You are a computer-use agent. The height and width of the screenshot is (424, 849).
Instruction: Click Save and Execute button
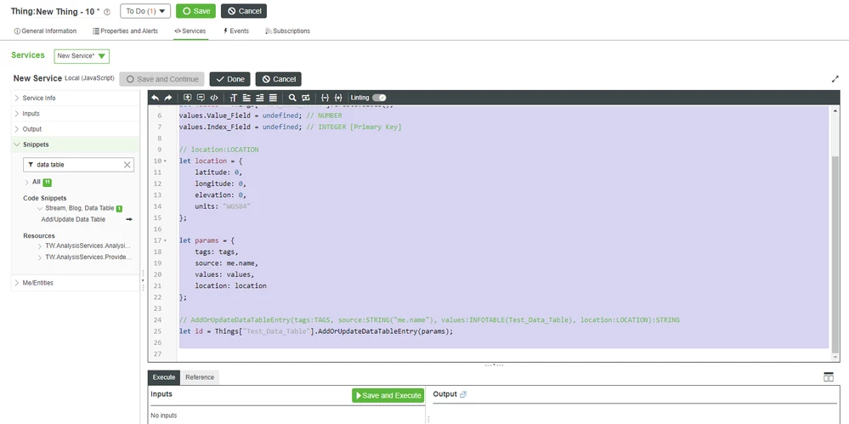pyautogui.click(x=388, y=395)
